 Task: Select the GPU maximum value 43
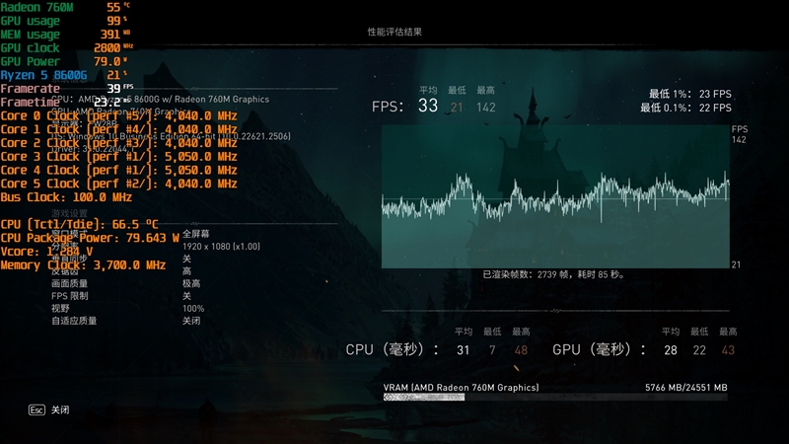728,350
